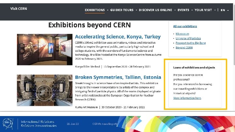The height and width of the screenshot is (132, 235).
Task: Click the Broken Symmetries detector photo
Action: point(45,90)
